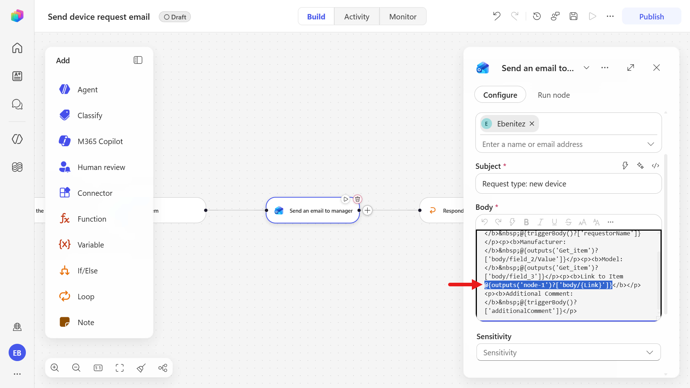The width and height of the screenshot is (690, 388).
Task: Expand the Send an email title chevron
Action: 586,68
